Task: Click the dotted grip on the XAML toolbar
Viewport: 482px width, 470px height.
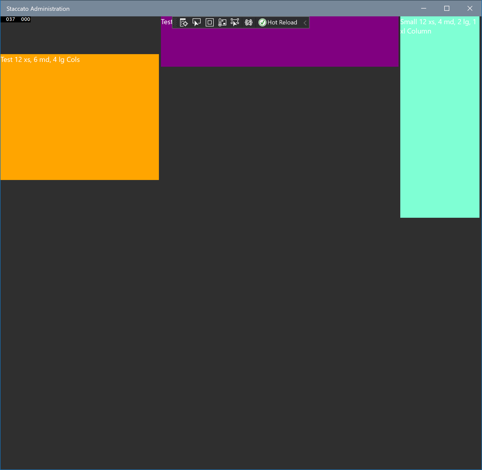Action: (x=175, y=22)
